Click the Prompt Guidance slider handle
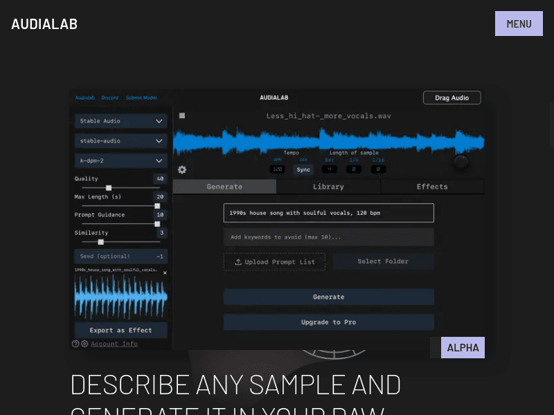 coord(157,223)
